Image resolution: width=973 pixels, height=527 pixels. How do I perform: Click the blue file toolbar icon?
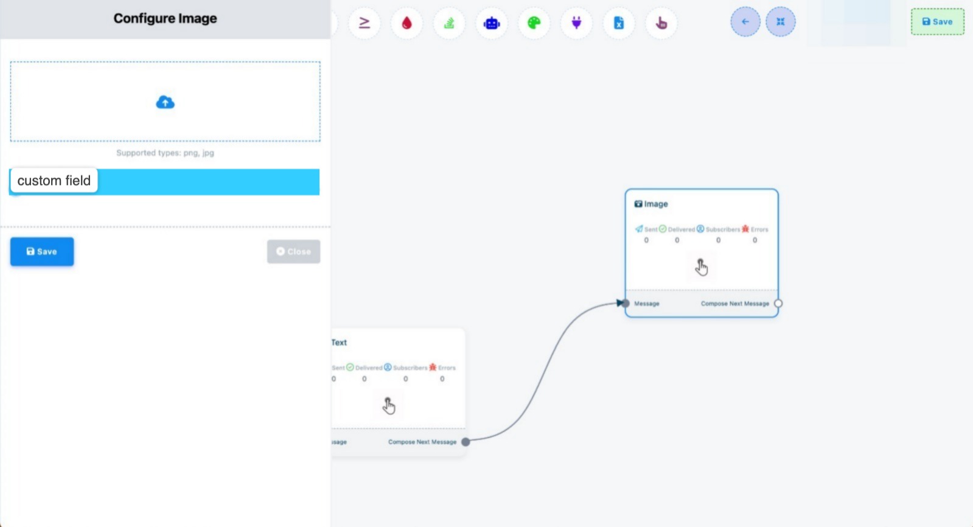pos(619,23)
